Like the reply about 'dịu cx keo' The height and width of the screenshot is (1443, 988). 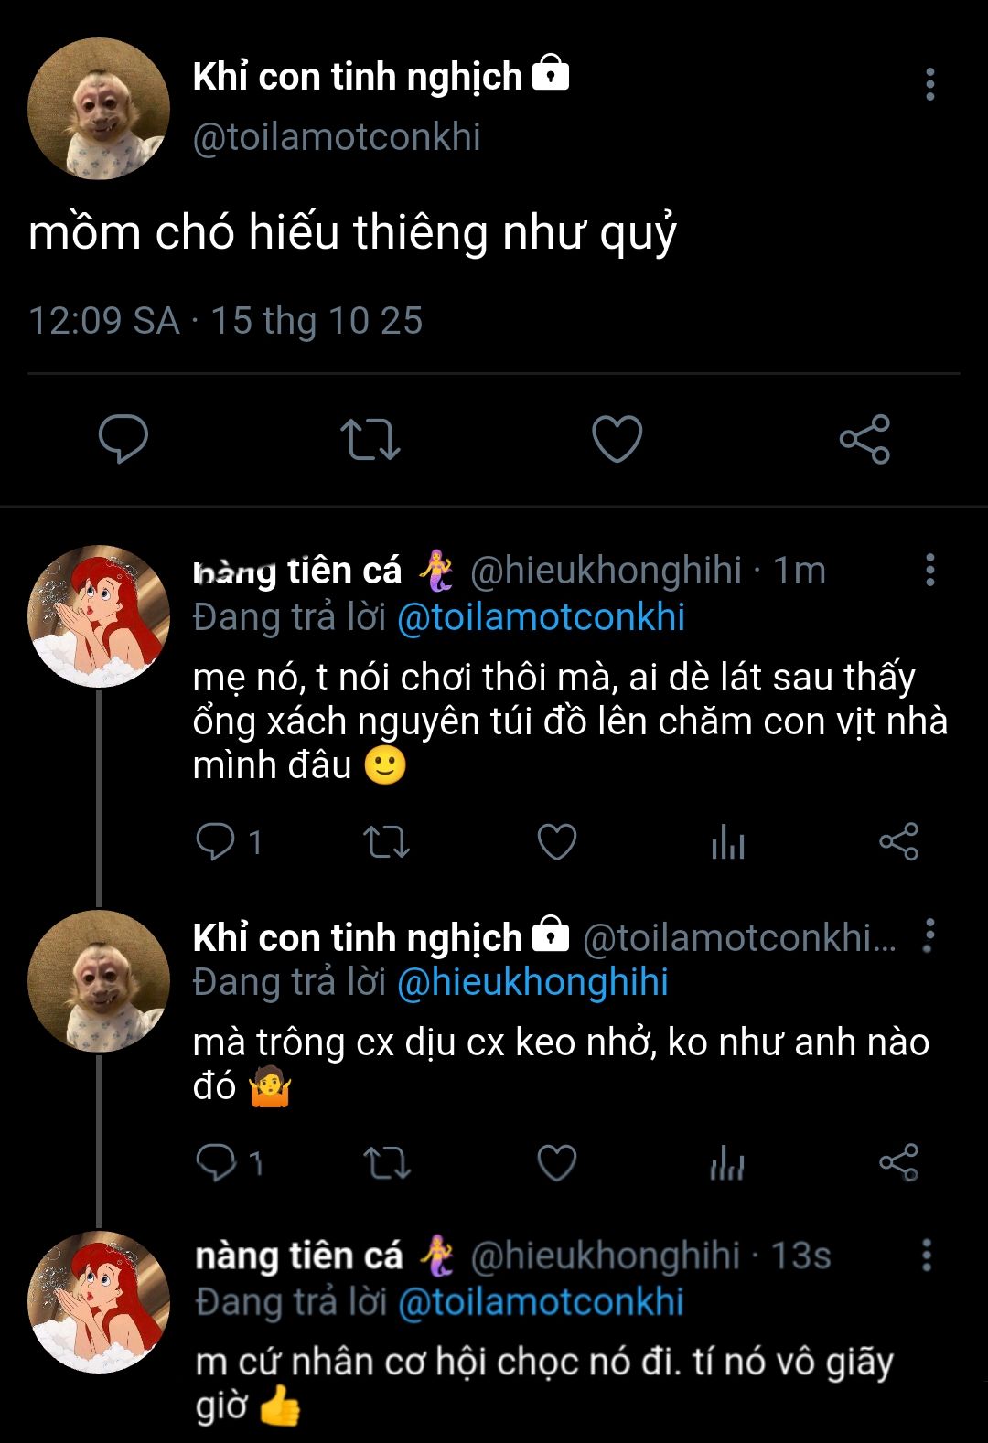pos(556,1163)
